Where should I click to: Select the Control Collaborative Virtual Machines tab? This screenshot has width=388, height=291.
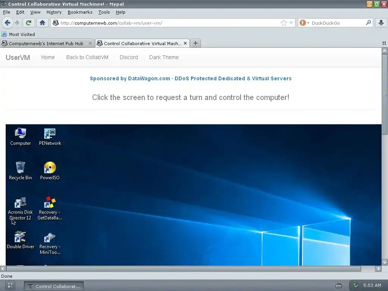(x=142, y=44)
